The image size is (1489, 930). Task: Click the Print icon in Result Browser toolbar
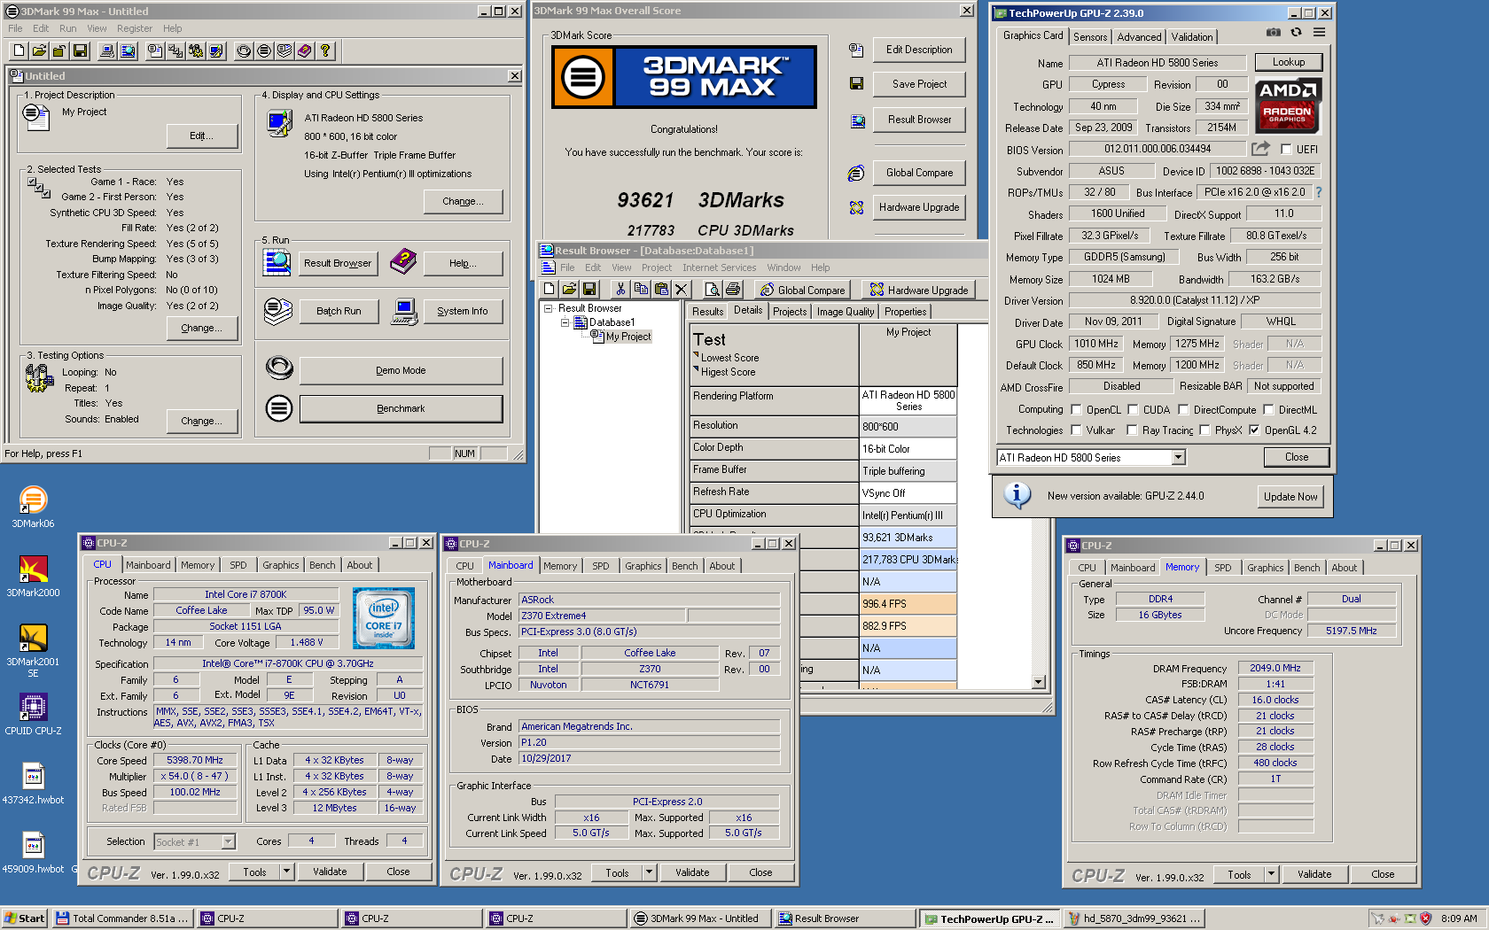(733, 289)
